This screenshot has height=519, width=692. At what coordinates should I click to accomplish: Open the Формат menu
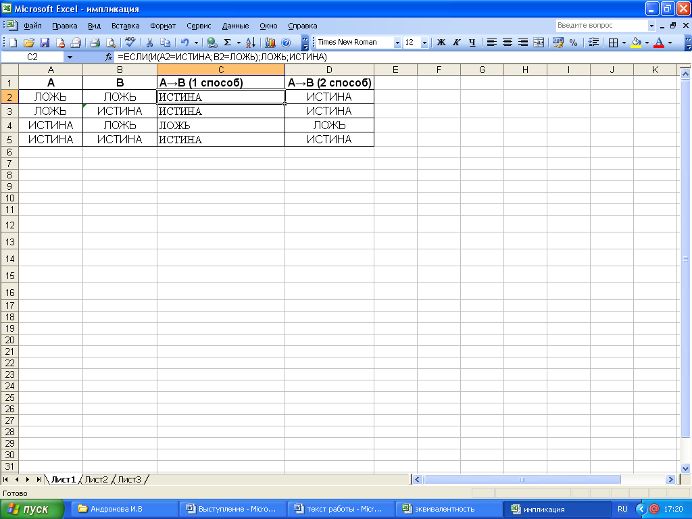(x=163, y=26)
